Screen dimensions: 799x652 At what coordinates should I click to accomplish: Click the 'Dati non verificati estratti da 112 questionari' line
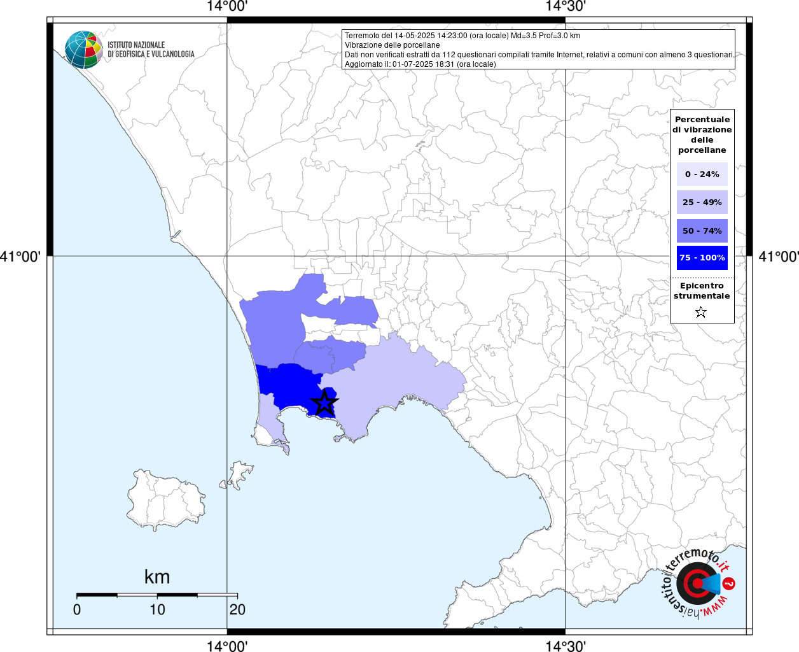point(539,55)
